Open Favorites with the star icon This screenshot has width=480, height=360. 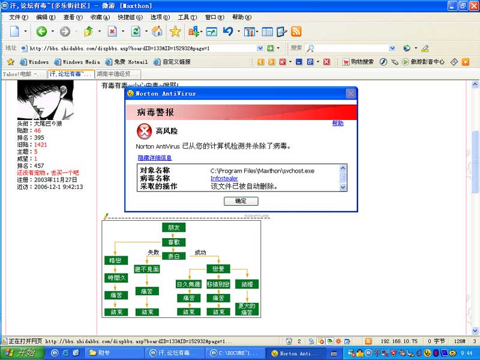175,32
